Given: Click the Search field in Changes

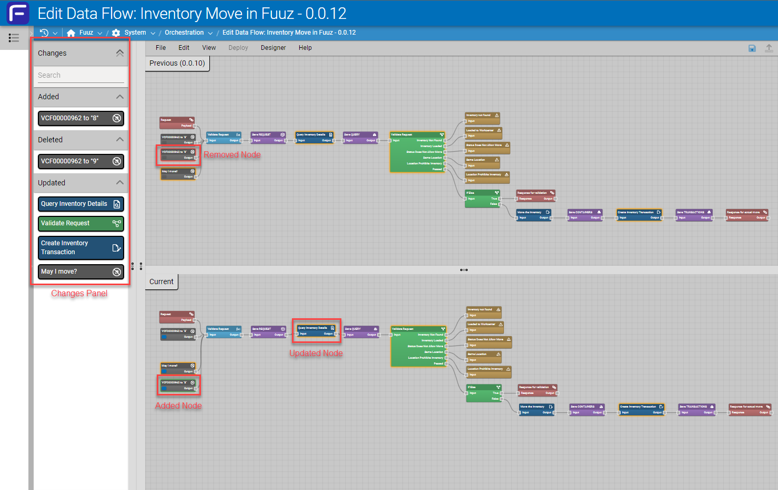Looking at the screenshot, I should click(80, 75).
